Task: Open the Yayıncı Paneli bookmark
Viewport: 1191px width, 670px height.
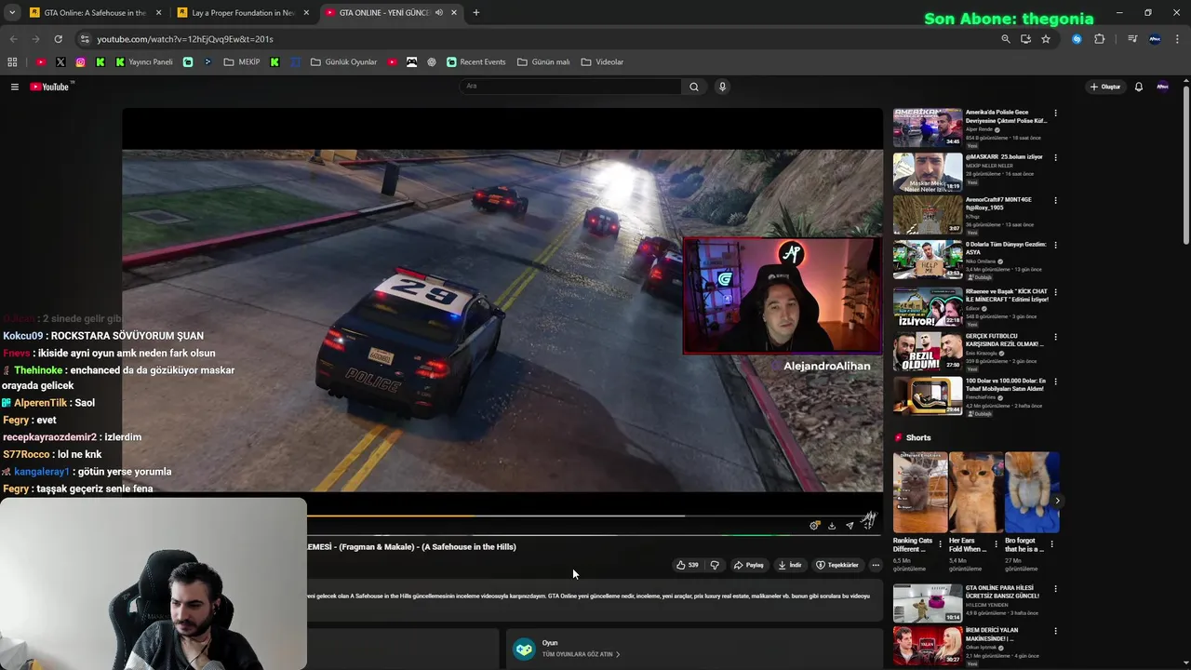Action: pyautogui.click(x=143, y=62)
